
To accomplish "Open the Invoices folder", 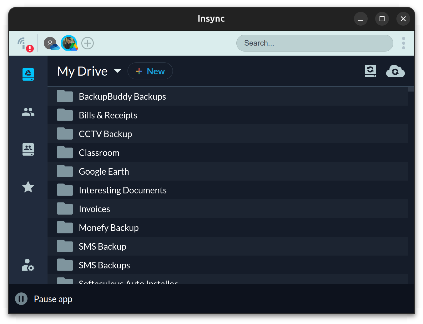I will [94, 209].
